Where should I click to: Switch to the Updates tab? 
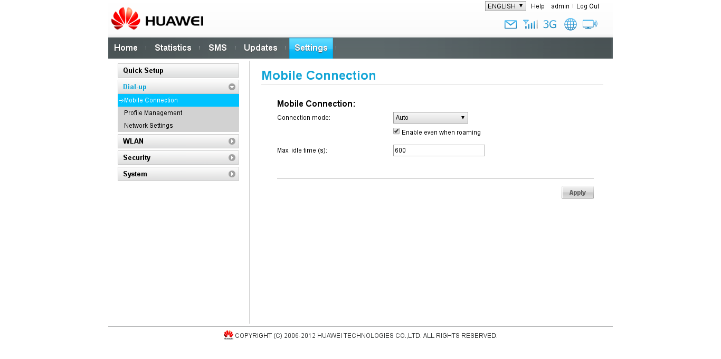click(261, 48)
